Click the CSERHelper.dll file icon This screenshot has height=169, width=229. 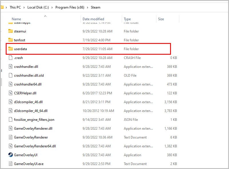coord(11,93)
